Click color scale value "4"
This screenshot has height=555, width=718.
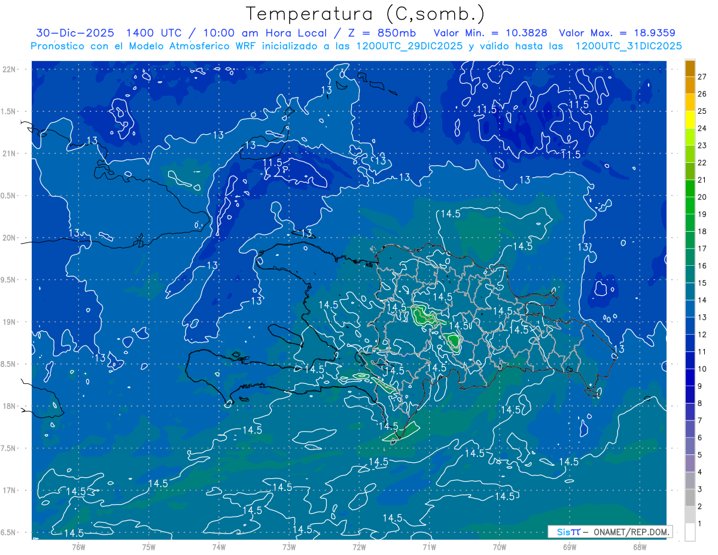point(700,472)
